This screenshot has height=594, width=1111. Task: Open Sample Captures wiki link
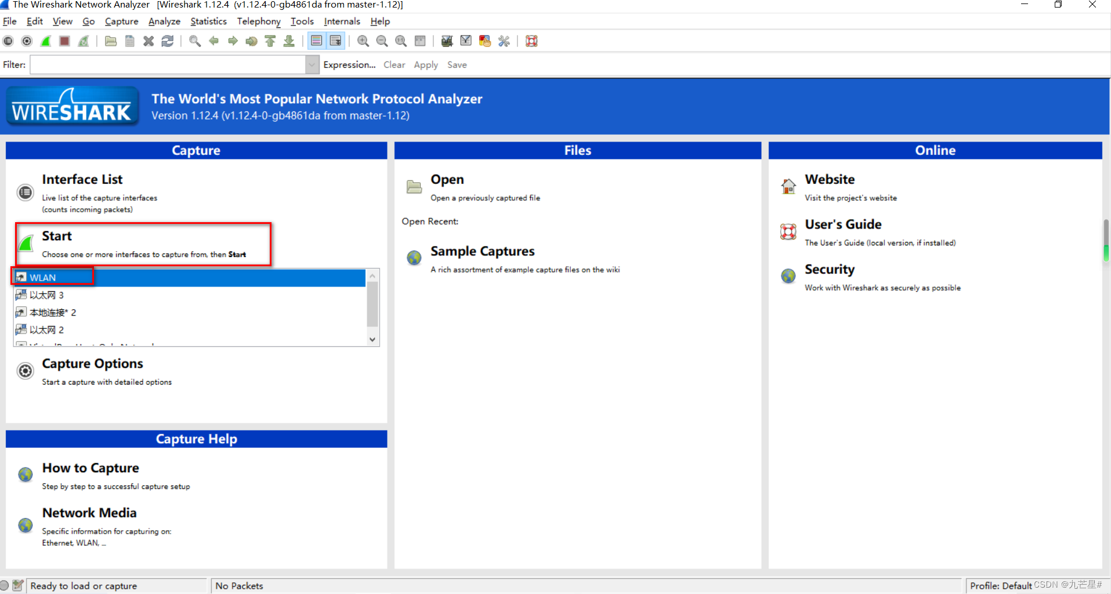click(482, 251)
